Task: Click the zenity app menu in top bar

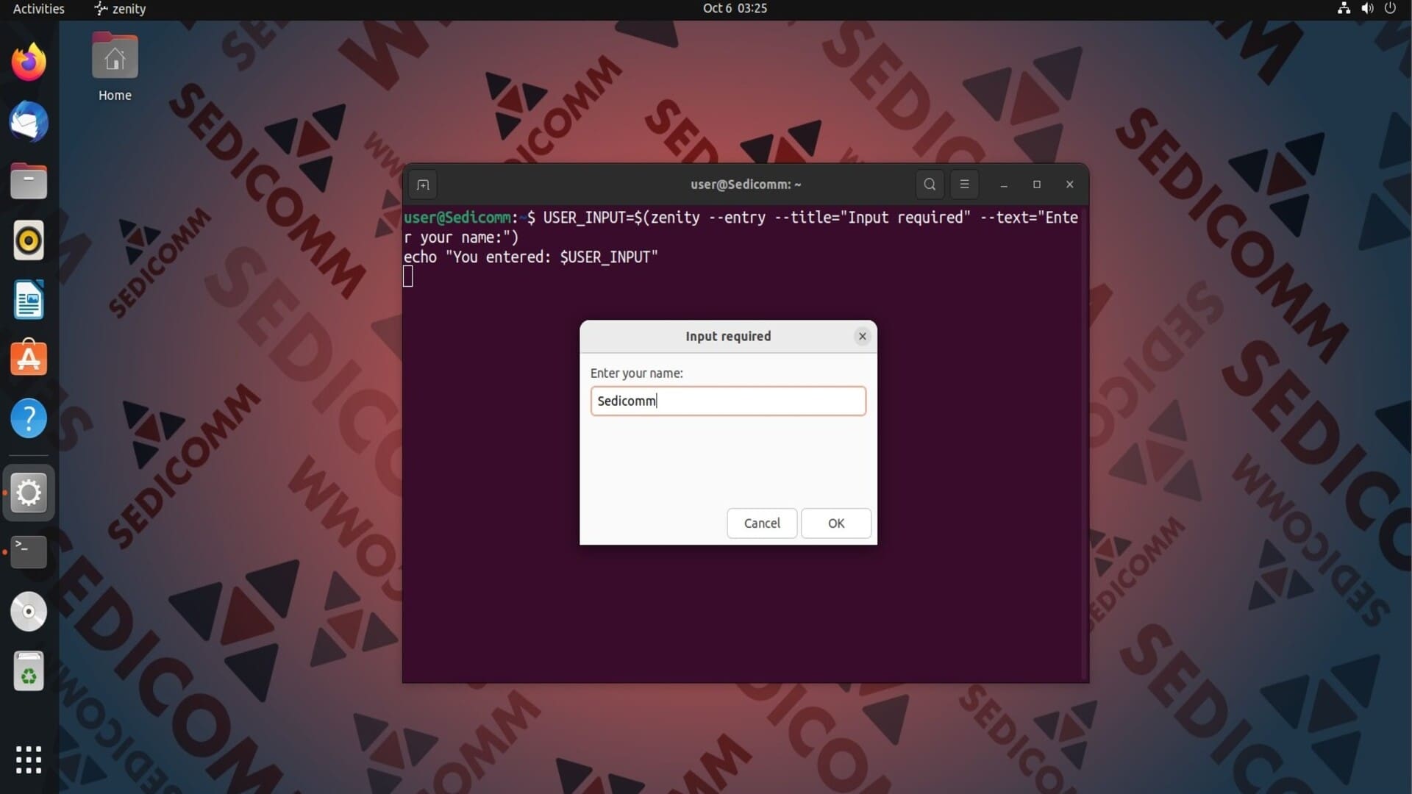Action: point(120,9)
